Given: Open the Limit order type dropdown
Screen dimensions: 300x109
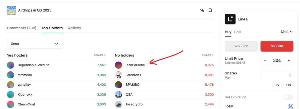Looking at the screenshot, I should pos(287,32).
